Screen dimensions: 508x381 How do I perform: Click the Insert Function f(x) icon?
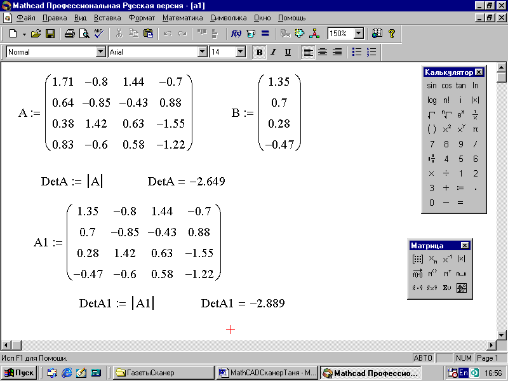pyautogui.click(x=236, y=34)
